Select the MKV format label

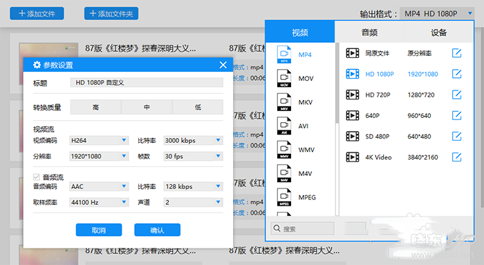pyautogui.click(x=306, y=102)
